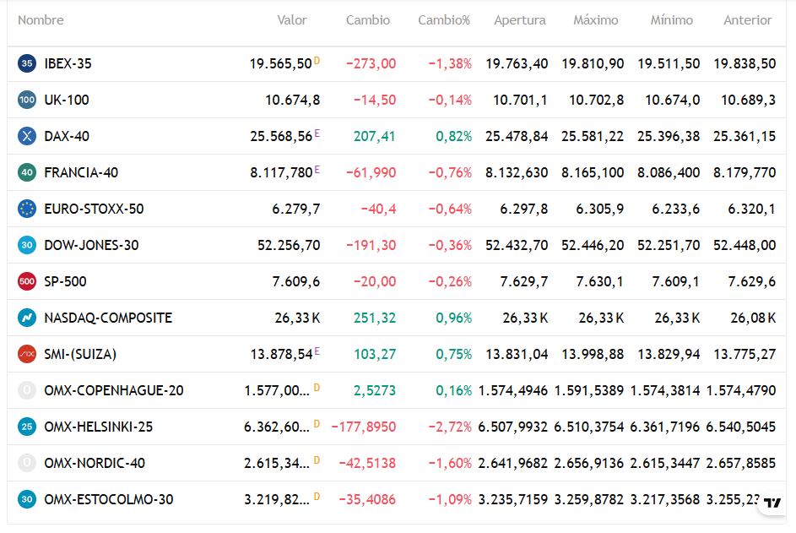Open the OMX-COPENHAGUE-20 index link

click(114, 390)
